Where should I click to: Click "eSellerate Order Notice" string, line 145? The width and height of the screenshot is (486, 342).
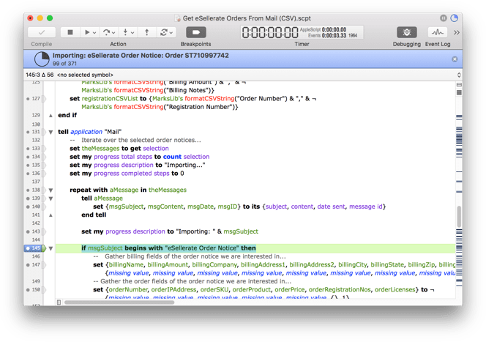point(202,248)
